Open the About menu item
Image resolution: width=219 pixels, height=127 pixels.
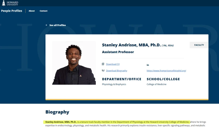31,11
